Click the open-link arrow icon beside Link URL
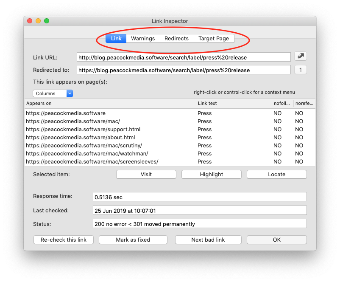The width and height of the screenshot is (340, 282). [300, 56]
